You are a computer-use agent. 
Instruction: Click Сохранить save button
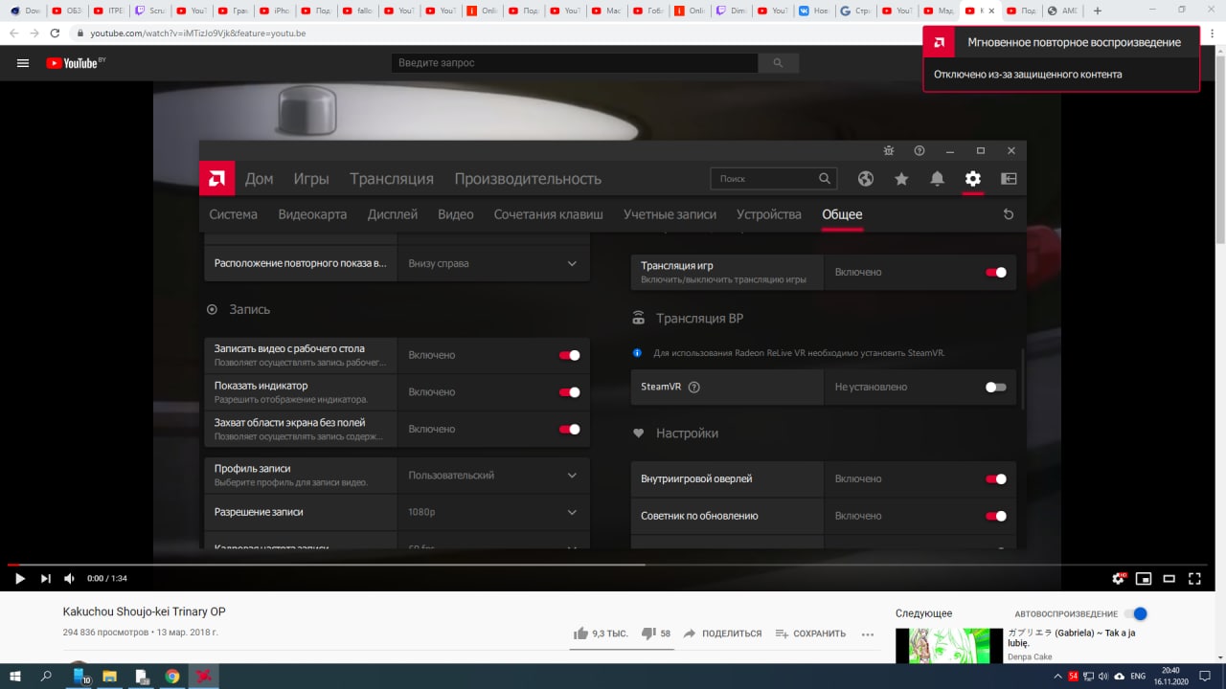click(x=810, y=633)
